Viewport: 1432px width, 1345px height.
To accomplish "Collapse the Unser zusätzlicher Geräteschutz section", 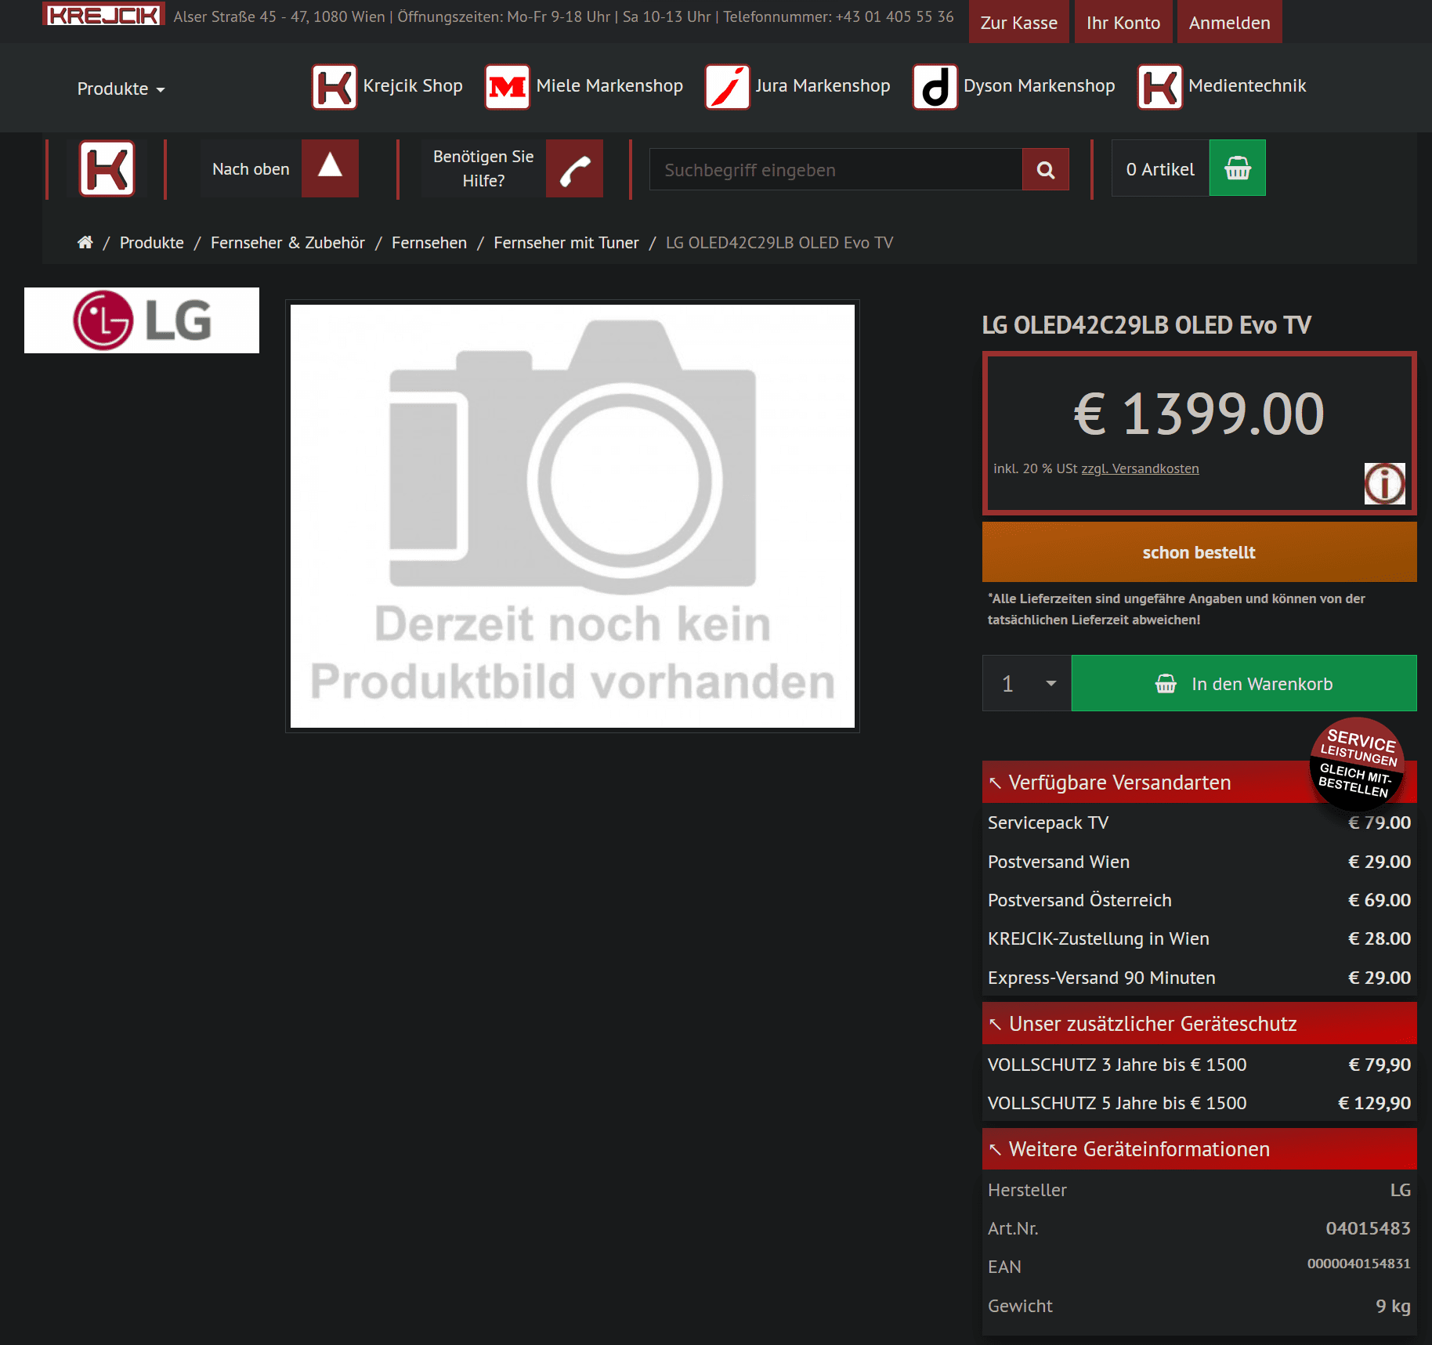I will pyautogui.click(x=1199, y=1024).
